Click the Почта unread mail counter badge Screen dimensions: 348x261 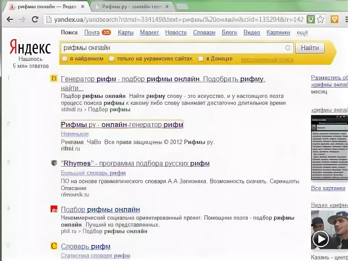click(106, 32)
